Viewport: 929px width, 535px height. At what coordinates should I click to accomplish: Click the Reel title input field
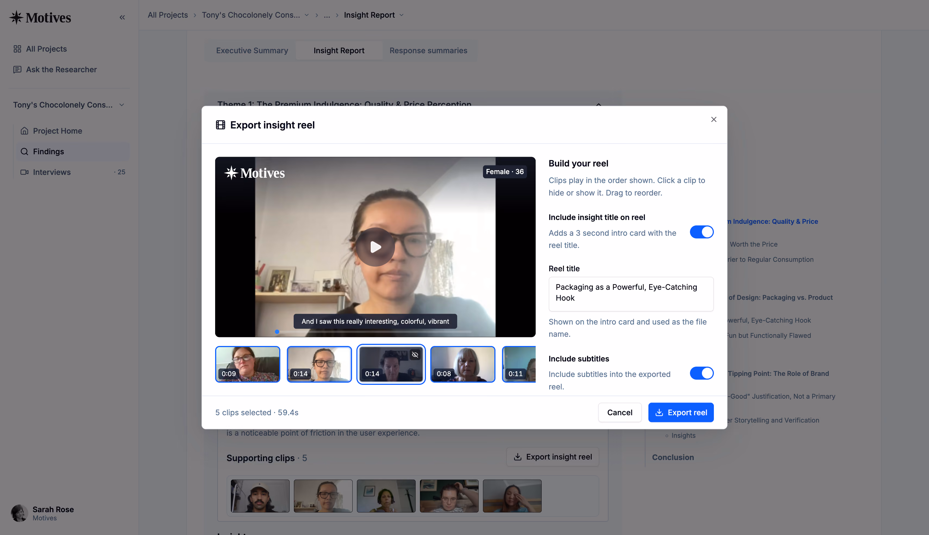630,294
